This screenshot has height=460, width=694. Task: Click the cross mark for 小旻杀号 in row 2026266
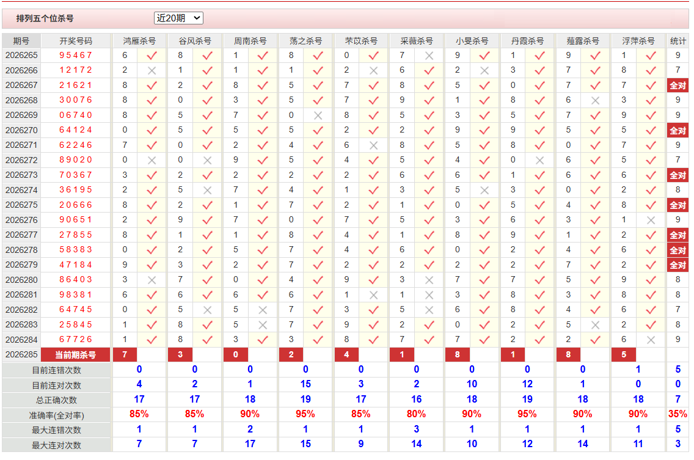484,70
